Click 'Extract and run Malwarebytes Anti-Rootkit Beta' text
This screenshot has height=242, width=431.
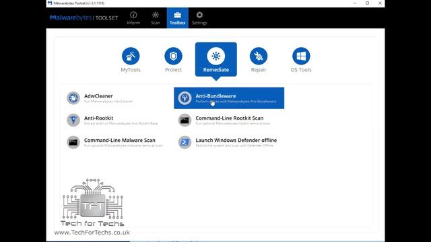(121, 124)
